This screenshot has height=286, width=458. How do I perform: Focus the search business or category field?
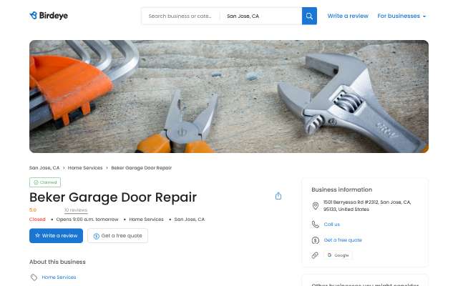[180, 16]
